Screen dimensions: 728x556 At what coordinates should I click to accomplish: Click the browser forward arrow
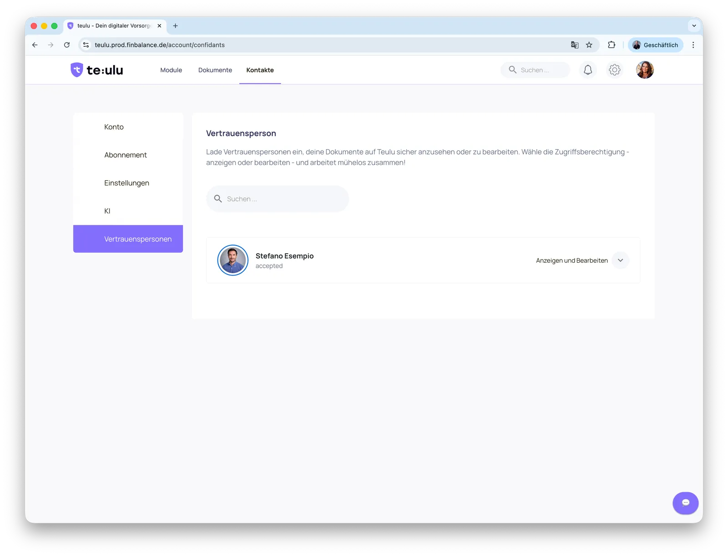51,45
